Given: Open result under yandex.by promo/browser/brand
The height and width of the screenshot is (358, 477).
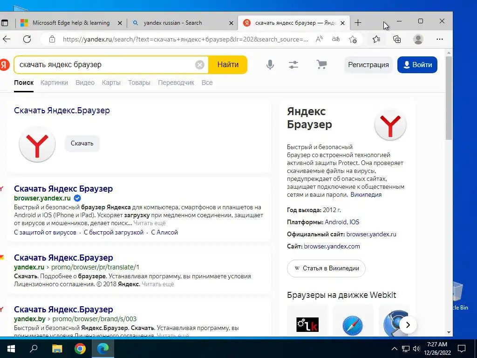Looking at the screenshot, I should 63,310.
